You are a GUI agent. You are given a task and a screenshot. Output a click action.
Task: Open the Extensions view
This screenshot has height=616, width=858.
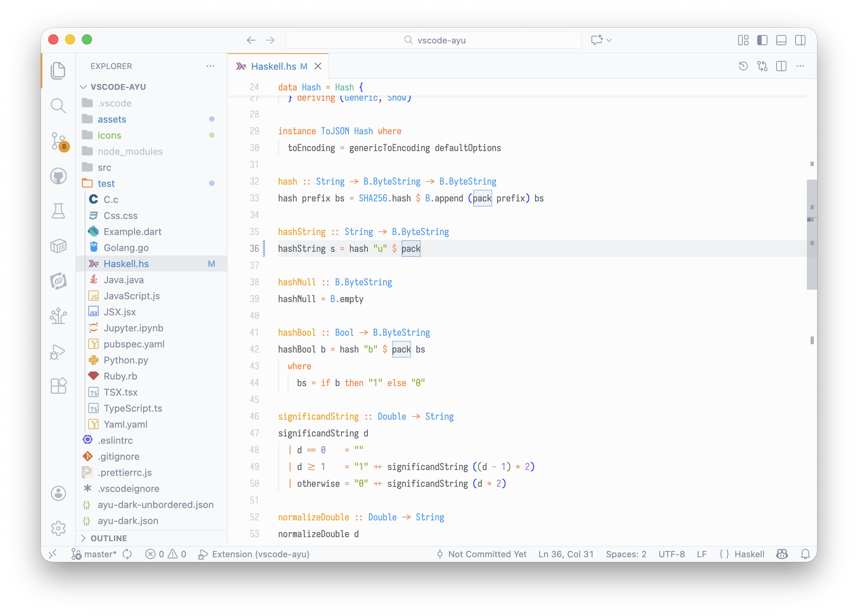pos(59,386)
